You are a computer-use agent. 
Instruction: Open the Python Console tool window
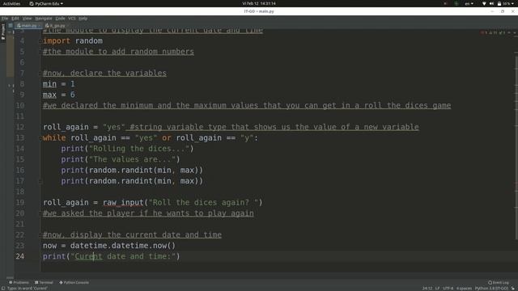74,282
